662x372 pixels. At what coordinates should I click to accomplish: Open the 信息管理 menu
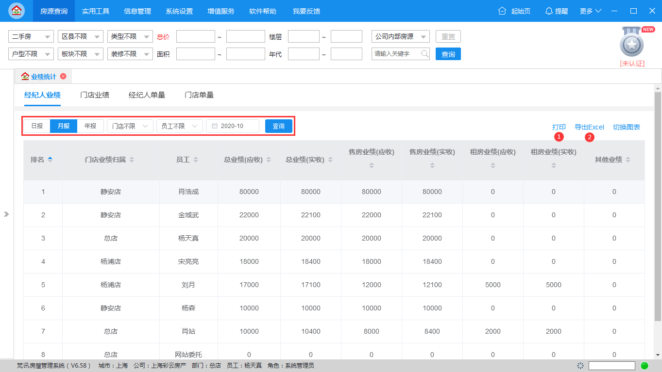click(137, 11)
